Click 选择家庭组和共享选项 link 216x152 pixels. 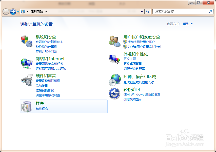point(51,69)
